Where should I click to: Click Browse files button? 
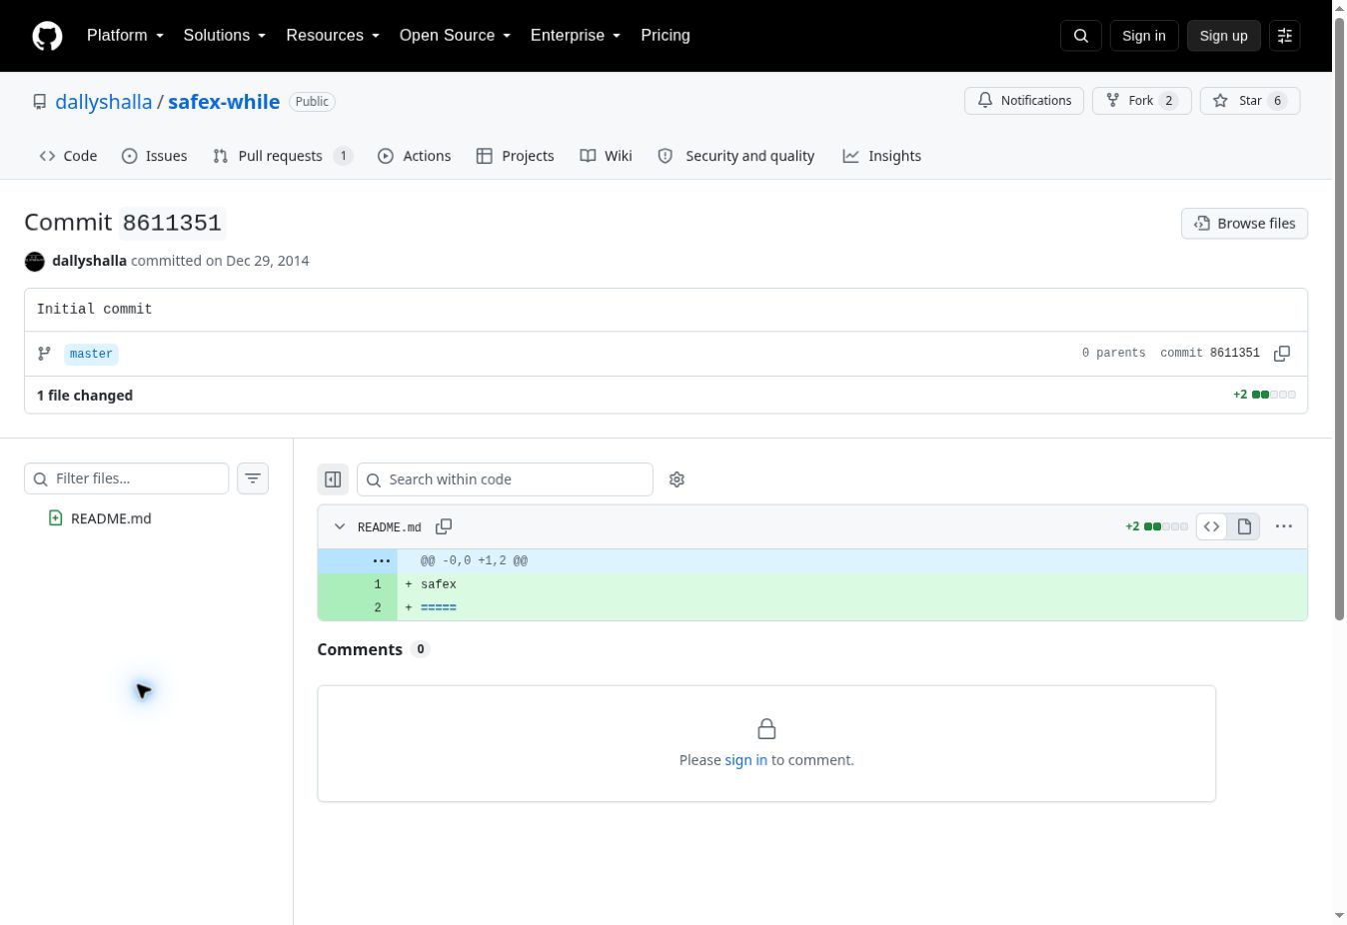[x=1245, y=224]
